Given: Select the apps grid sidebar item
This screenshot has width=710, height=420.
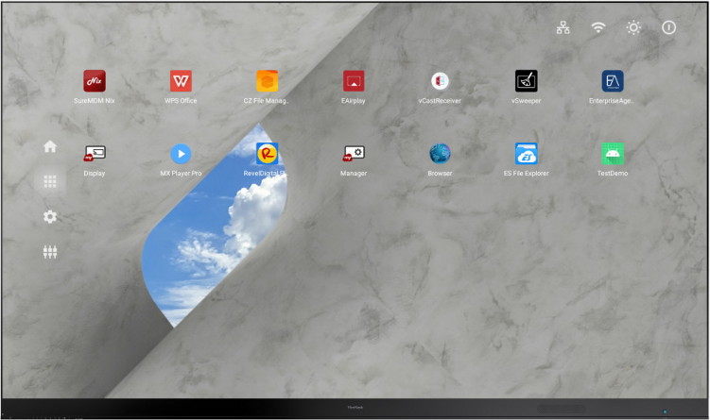Looking at the screenshot, I should (50, 182).
